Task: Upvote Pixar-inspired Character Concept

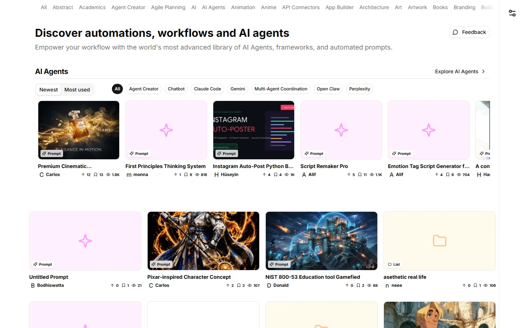Action: pos(228,285)
